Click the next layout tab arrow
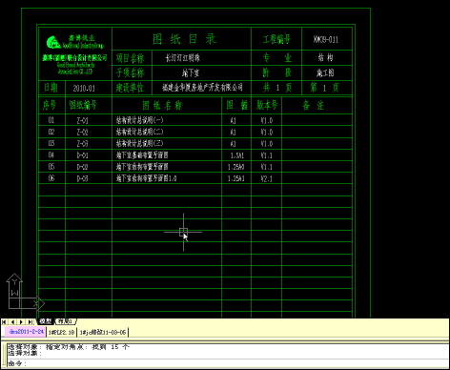This screenshot has width=450, height=370. click(x=21, y=322)
